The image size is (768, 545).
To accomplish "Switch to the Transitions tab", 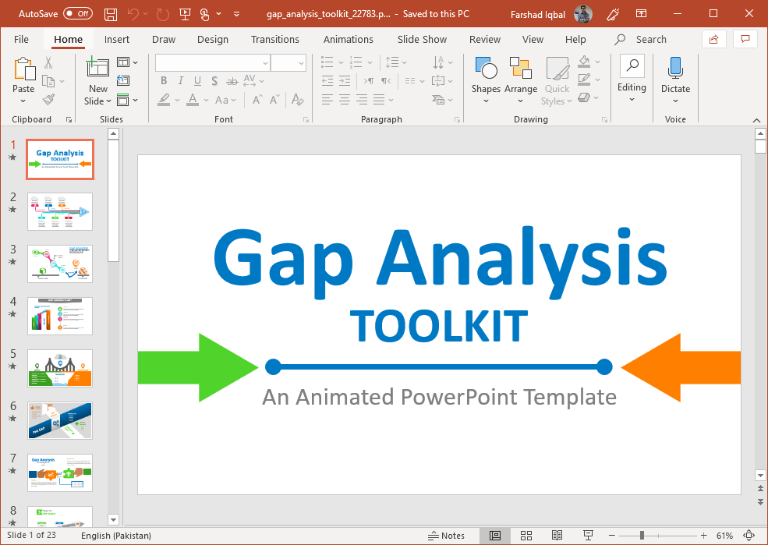I will tap(274, 39).
